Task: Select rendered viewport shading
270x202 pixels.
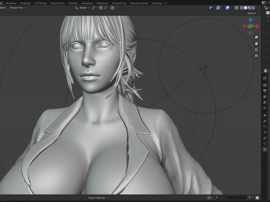Action: click(253, 8)
